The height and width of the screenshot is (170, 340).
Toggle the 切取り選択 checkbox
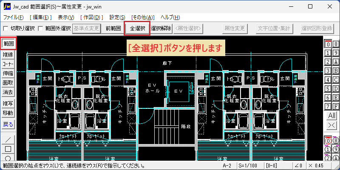pos(6,28)
